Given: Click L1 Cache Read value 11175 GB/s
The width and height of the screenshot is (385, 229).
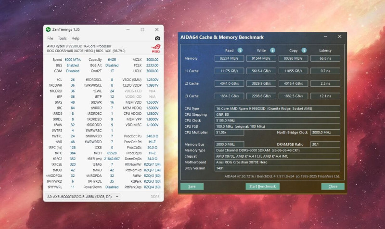Looking at the screenshot, I should (230, 71).
